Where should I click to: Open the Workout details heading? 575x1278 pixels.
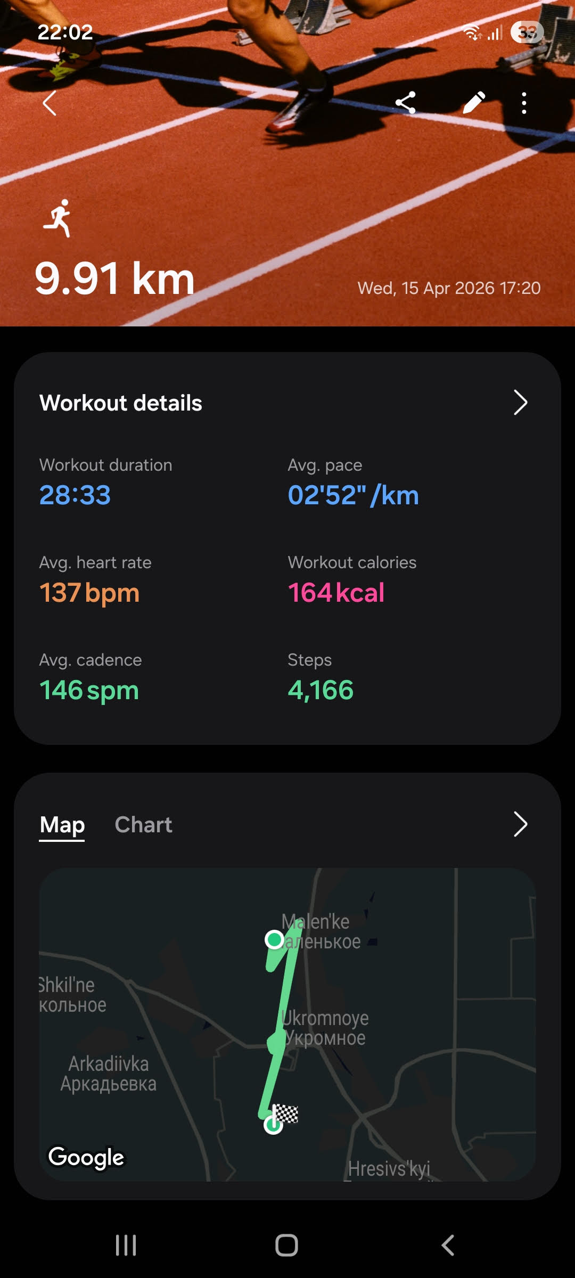(121, 403)
